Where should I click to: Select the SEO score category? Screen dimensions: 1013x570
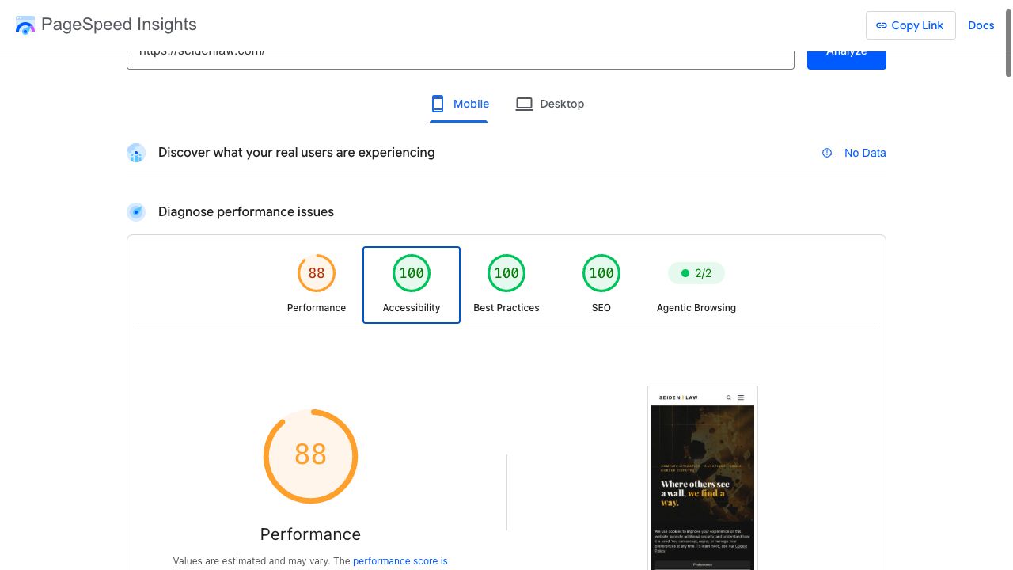coord(601,285)
